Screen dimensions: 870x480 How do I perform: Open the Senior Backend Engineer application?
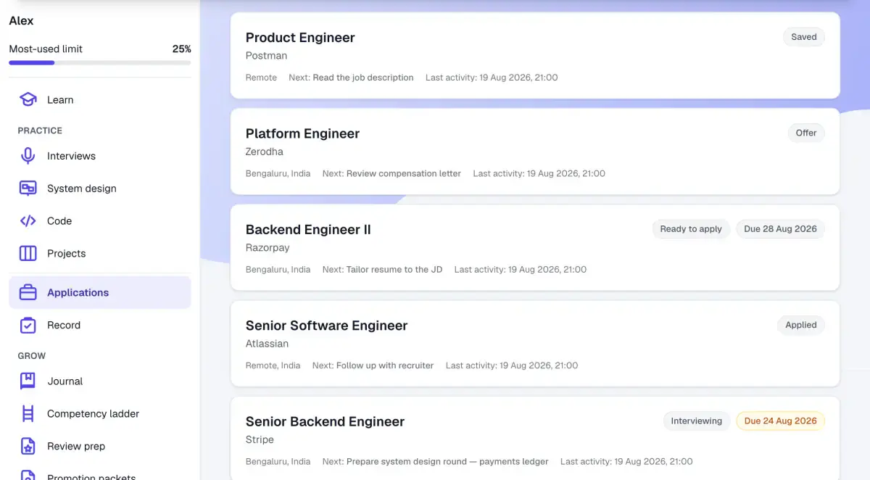coord(535,438)
